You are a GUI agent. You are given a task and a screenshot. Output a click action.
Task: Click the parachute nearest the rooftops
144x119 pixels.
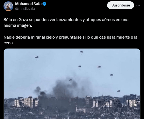click(118, 91)
